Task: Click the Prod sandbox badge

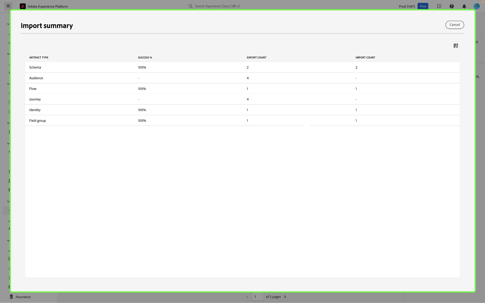Action: pyautogui.click(x=423, y=6)
